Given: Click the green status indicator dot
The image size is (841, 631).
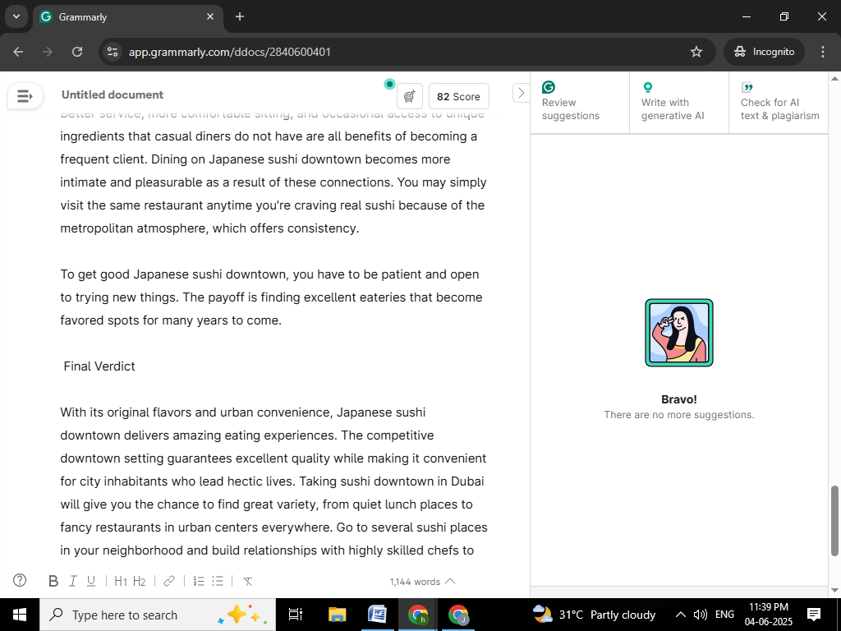Looking at the screenshot, I should [390, 84].
